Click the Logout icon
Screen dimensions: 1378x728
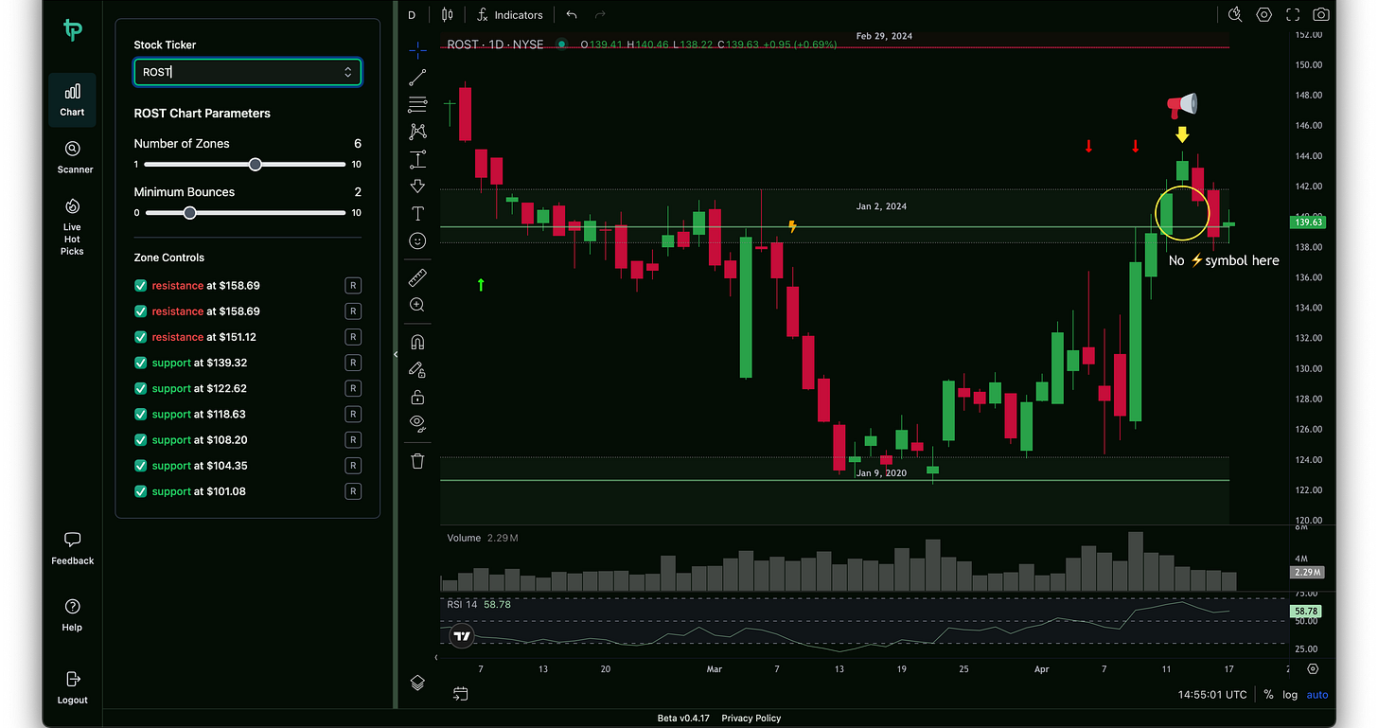coord(72,679)
